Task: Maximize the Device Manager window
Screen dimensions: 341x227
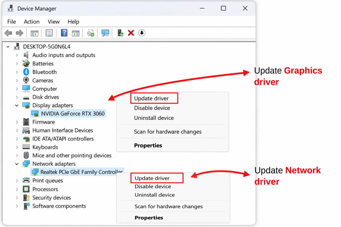Action: [223, 8]
